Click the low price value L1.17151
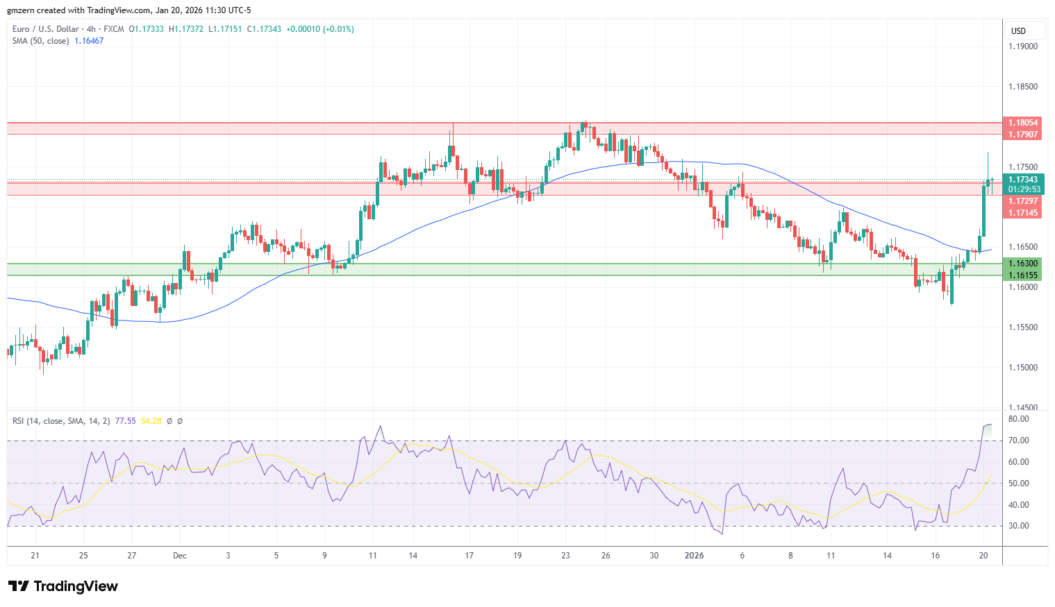 (226, 29)
